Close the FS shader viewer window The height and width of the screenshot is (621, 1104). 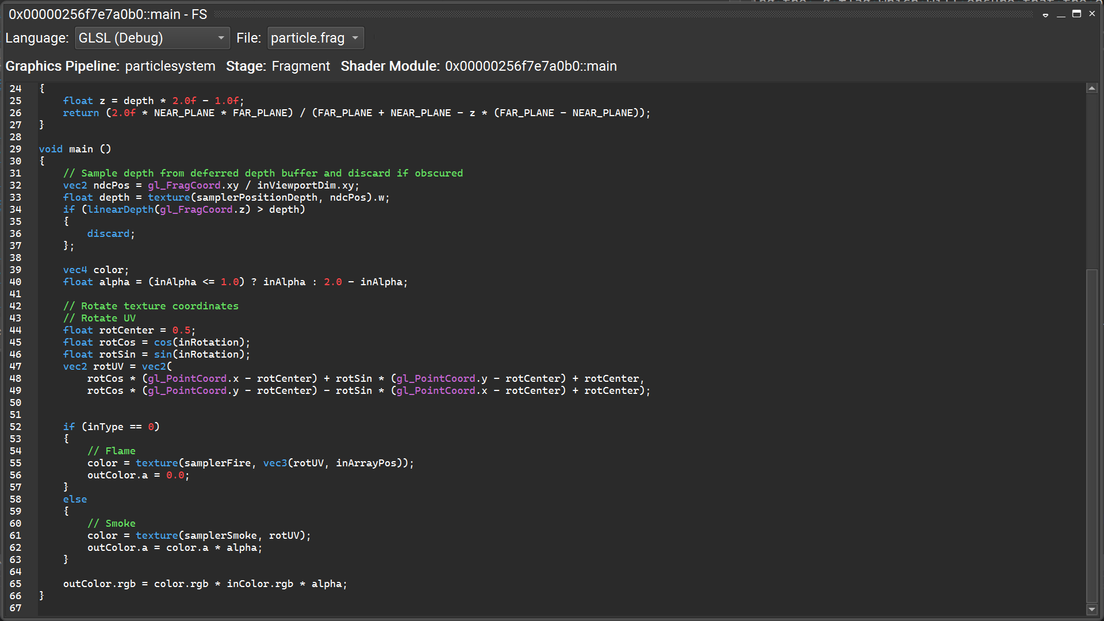[1092, 13]
